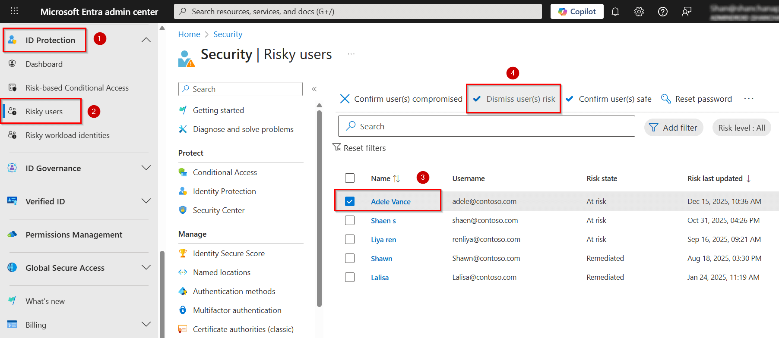779x338 pixels.
Task: Check the Liya ren row checkbox
Action: (x=350, y=239)
